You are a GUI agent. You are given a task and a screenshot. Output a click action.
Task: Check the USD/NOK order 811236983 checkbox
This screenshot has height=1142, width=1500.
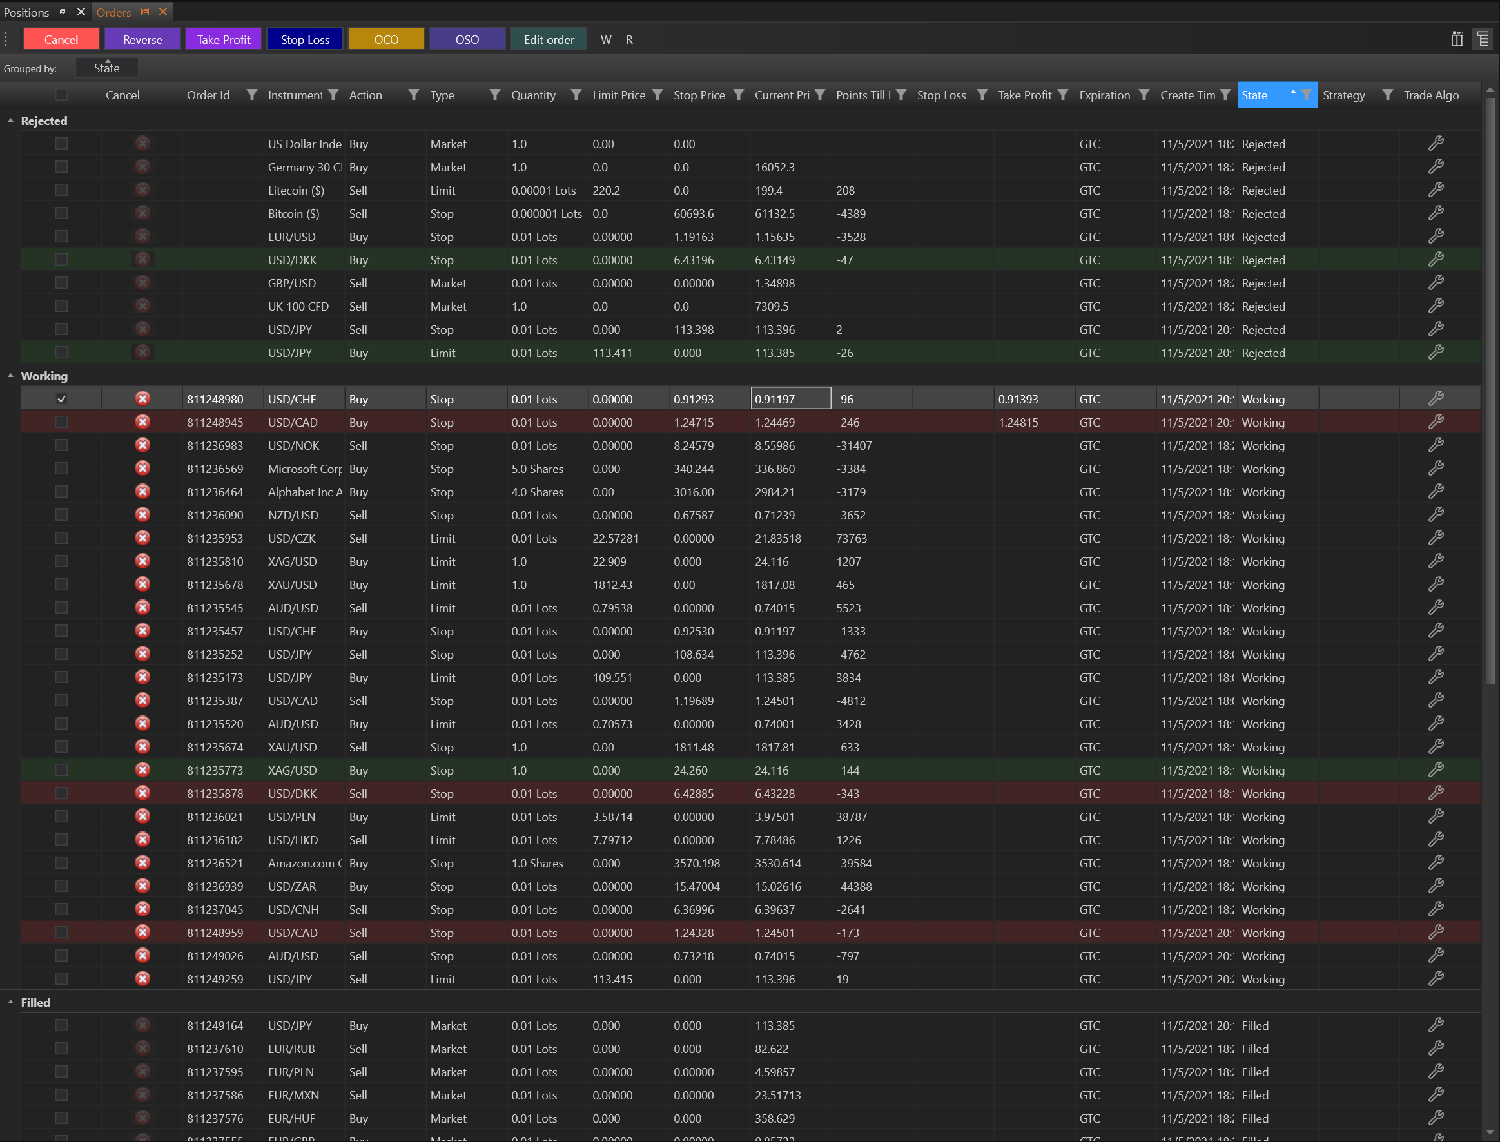[61, 445]
